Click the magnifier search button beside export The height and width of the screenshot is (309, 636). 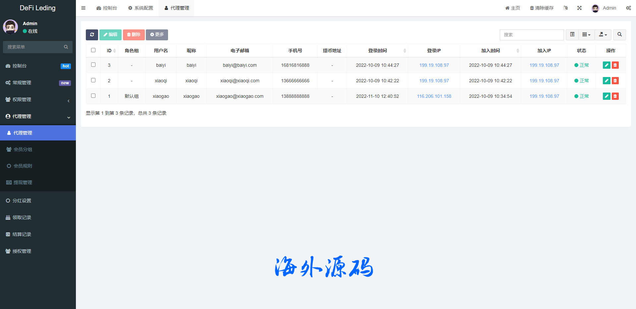click(619, 35)
